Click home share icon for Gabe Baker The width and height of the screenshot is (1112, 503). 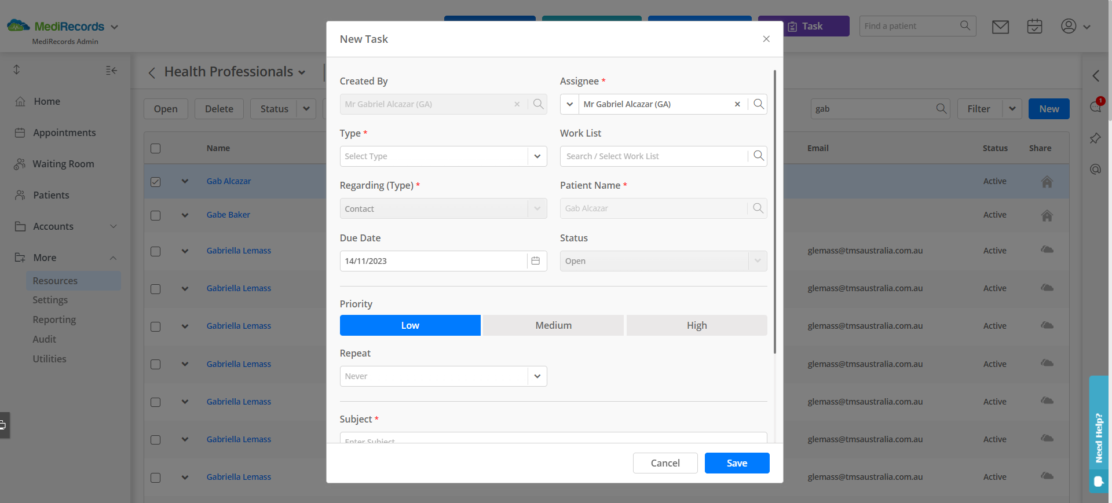pyautogui.click(x=1047, y=215)
